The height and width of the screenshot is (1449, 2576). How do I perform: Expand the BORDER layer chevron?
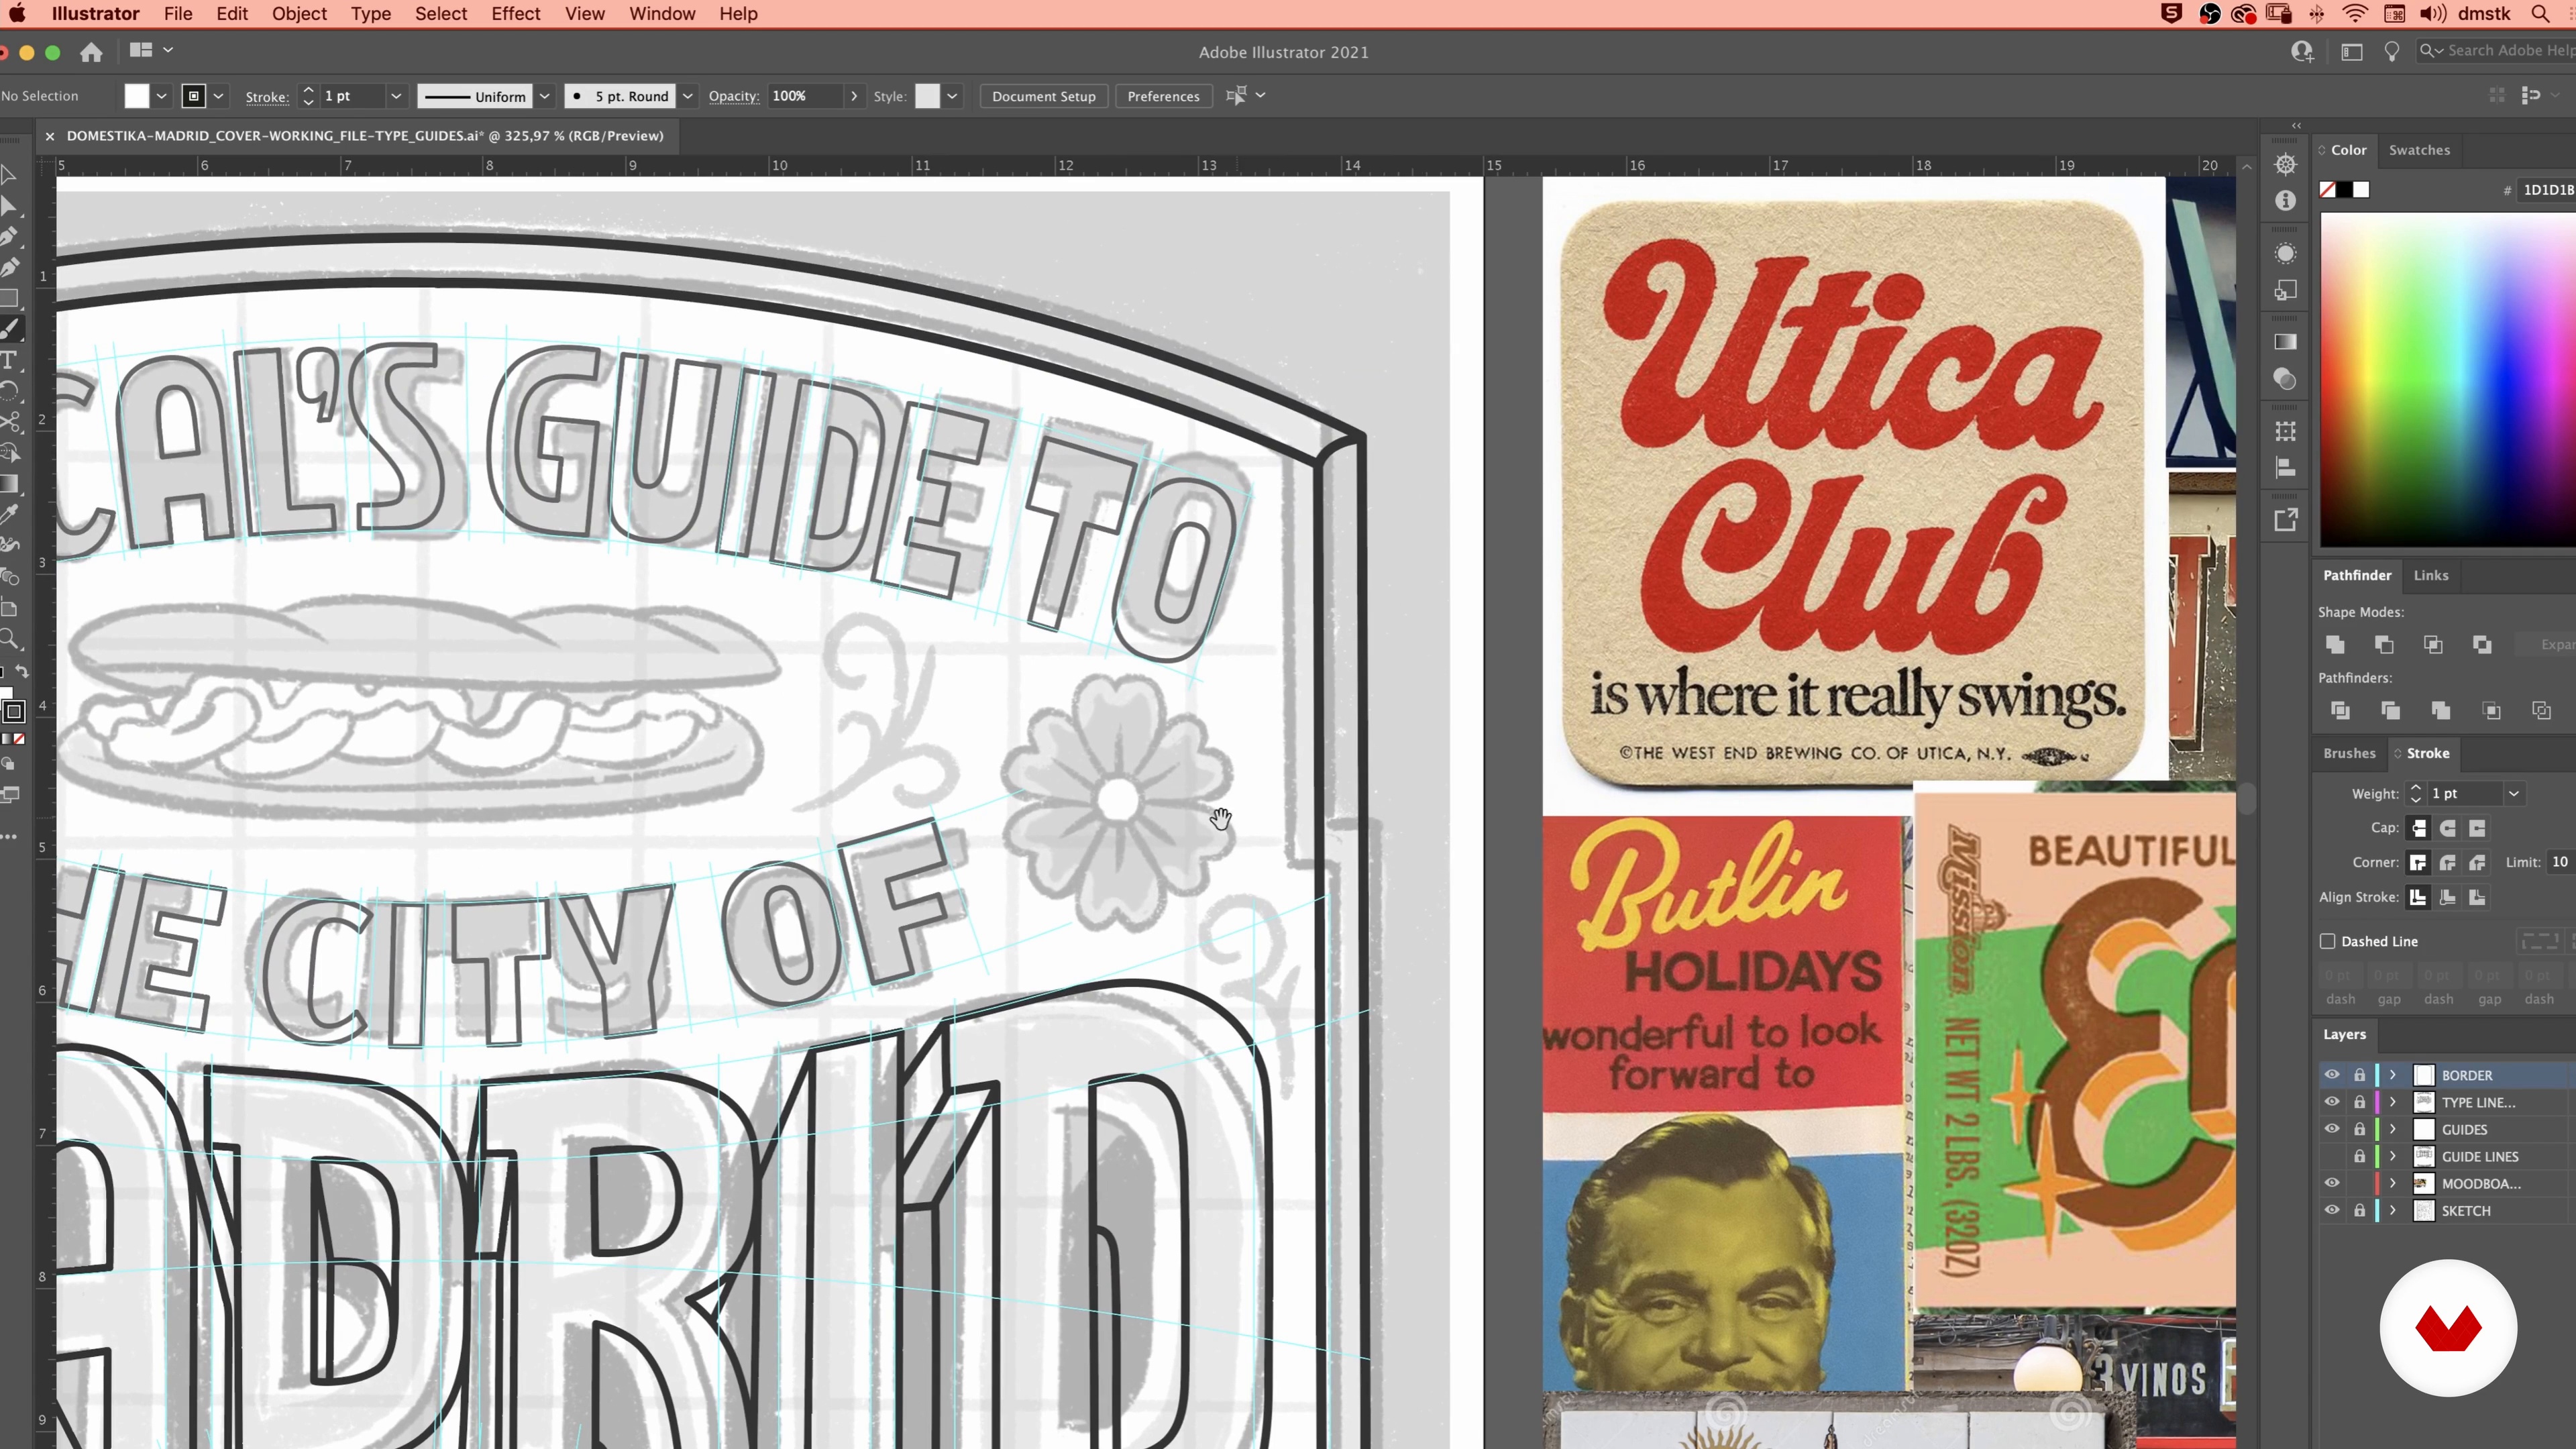point(2393,1075)
